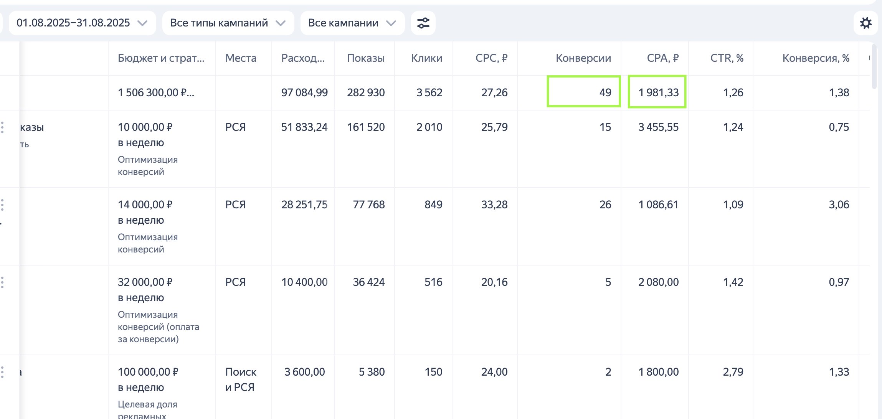This screenshot has width=882, height=419.
Task: Sort table by Показы column header
Action: tap(365, 58)
